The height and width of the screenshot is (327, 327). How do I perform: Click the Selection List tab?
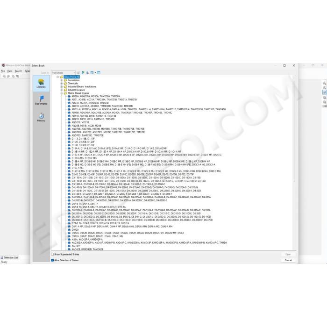click(x=10, y=257)
